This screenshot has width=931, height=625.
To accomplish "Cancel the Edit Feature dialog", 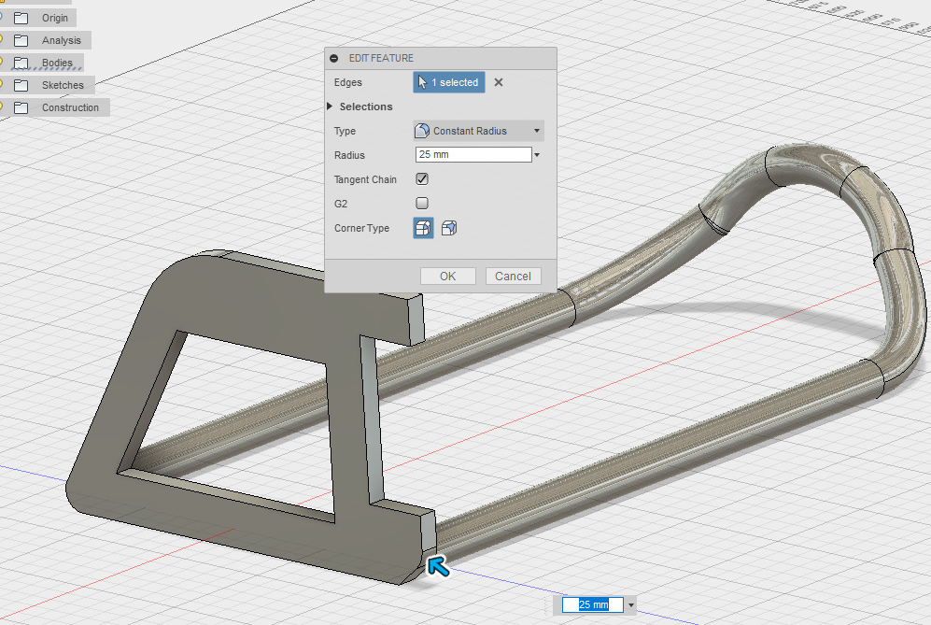I will [x=513, y=276].
